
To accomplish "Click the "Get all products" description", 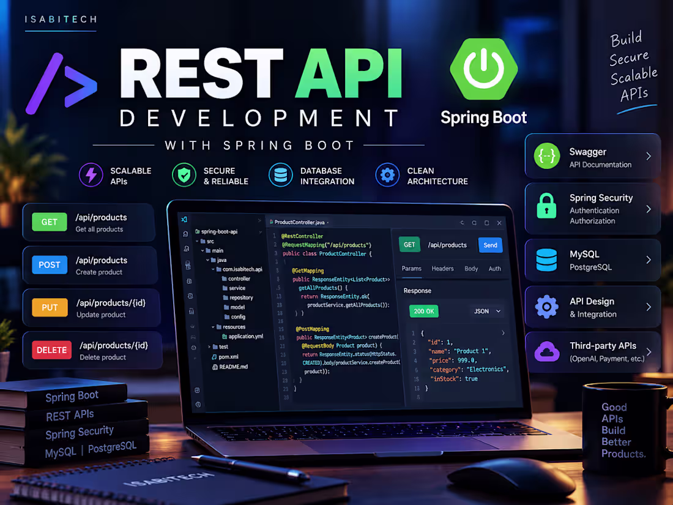I will pos(100,230).
